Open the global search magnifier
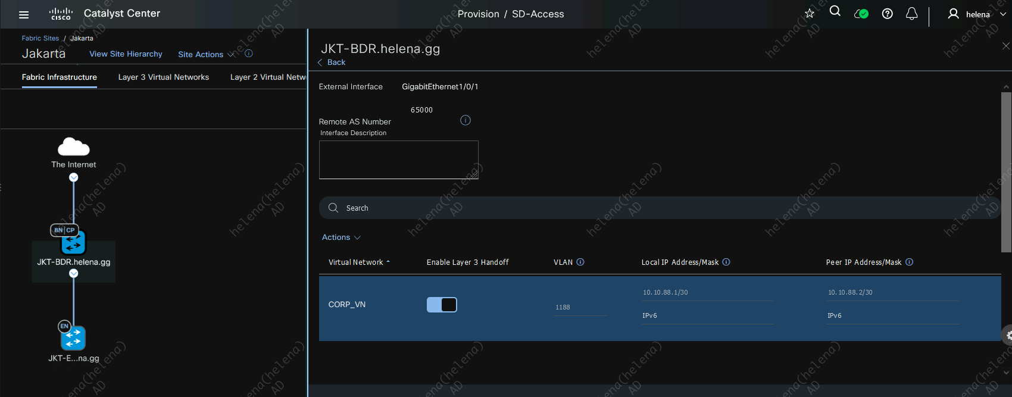 click(x=835, y=12)
